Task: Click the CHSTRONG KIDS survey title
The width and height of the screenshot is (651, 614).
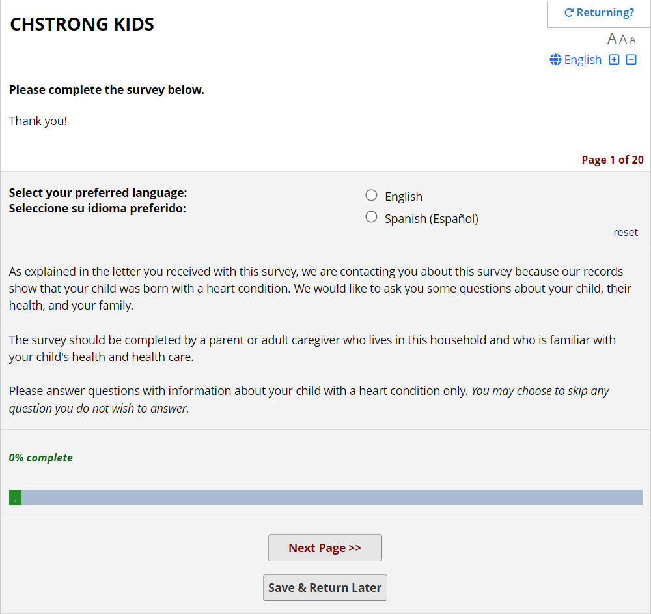Action: pyautogui.click(x=82, y=25)
